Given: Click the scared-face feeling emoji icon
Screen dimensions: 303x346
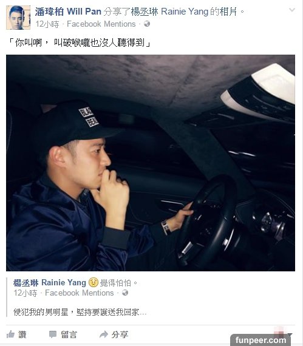Looking at the screenshot, I should click(x=93, y=282).
